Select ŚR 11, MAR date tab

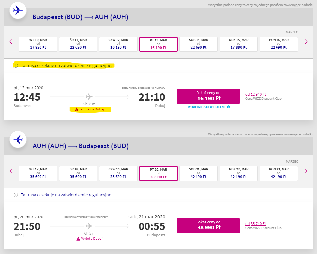pyautogui.click(x=78, y=44)
